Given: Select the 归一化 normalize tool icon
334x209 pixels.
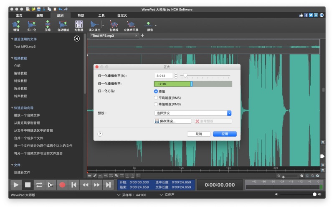Looking at the screenshot, I should (31, 25).
